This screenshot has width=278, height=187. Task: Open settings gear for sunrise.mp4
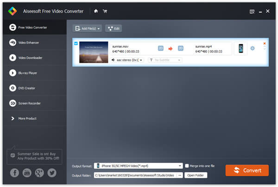point(253,48)
